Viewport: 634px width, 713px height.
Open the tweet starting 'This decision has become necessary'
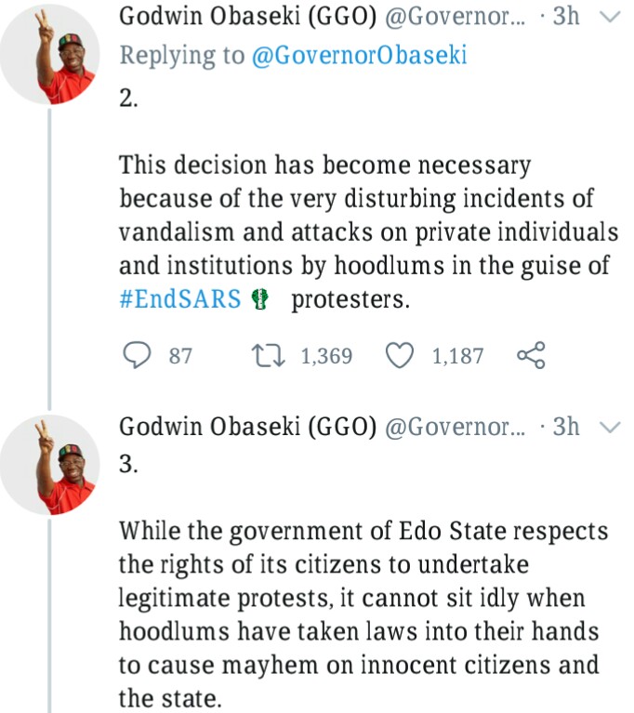point(363,232)
